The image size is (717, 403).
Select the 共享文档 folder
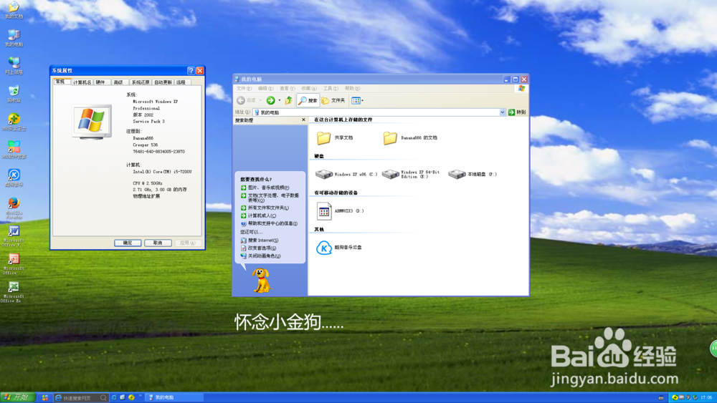(335, 137)
